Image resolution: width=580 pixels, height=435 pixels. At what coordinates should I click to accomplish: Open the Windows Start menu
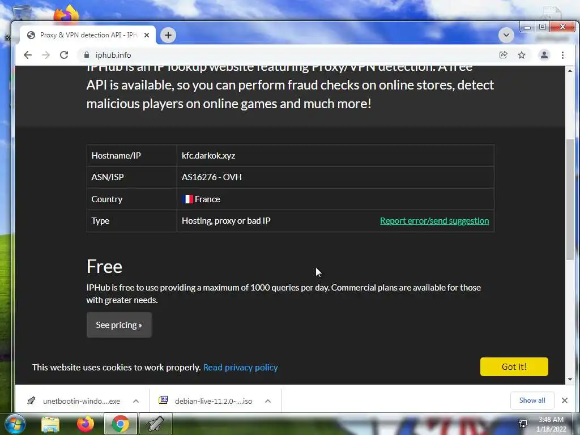(x=15, y=424)
